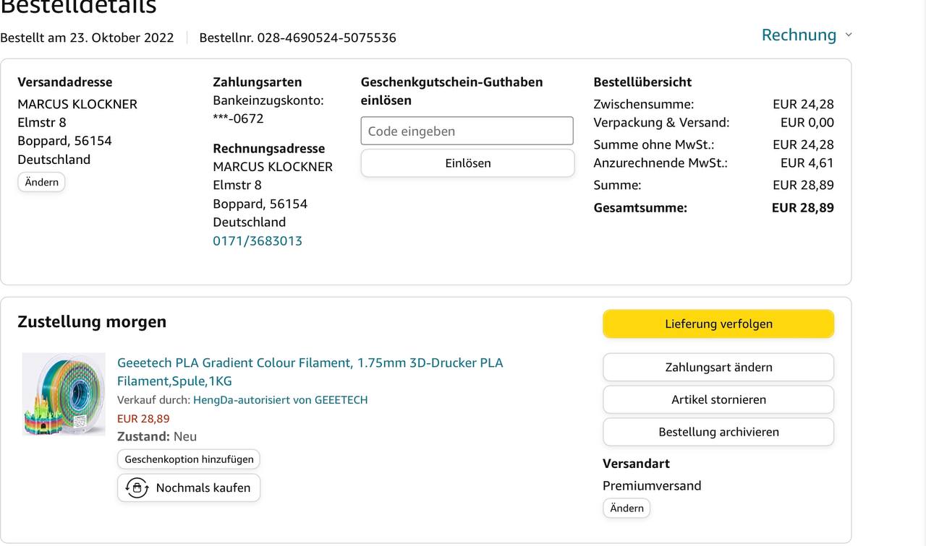Click the phone number 0171/3683013 link
Image resolution: width=926 pixels, height=546 pixels.
tap(258, 240)
